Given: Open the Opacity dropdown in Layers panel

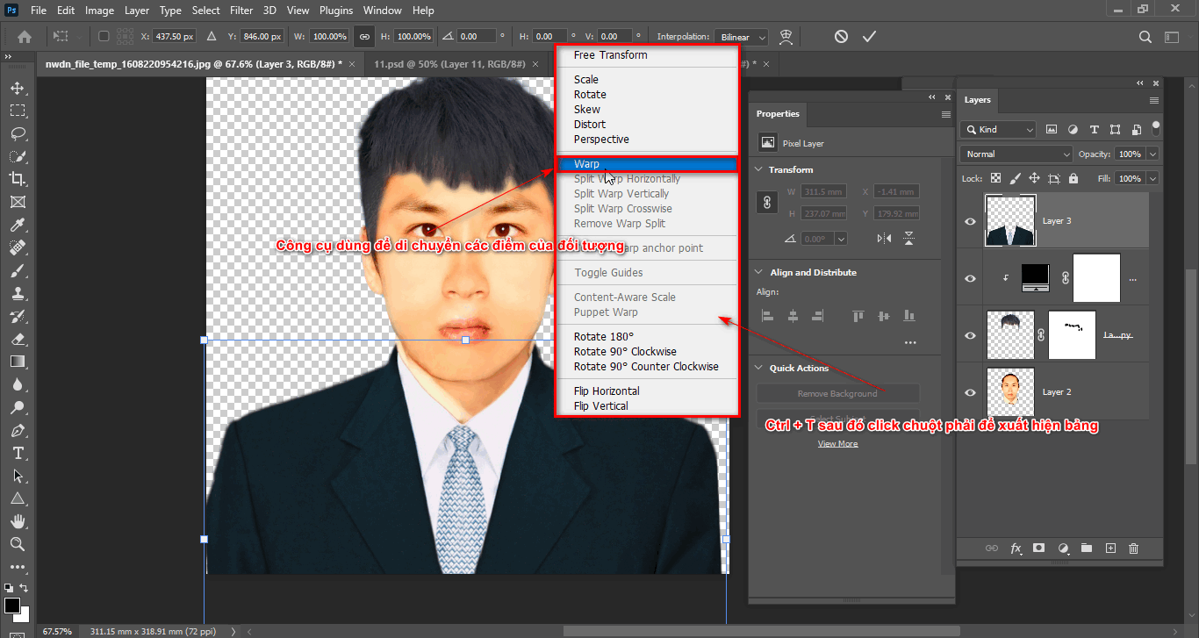Looking at the screenshot, I should click(1152, 154).
